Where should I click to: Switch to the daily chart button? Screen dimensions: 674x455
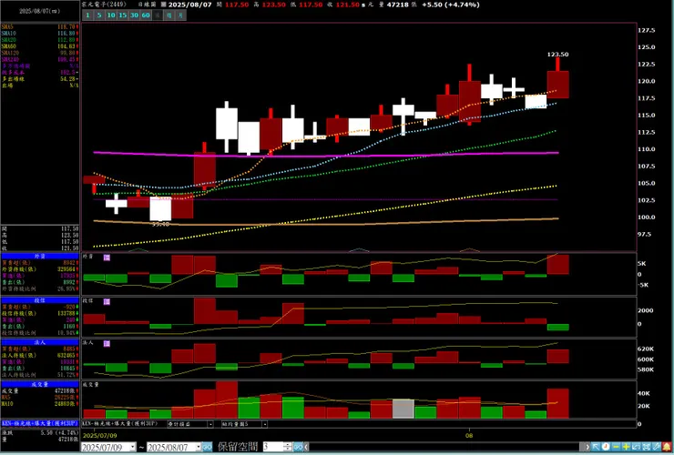click(x=158, y=15)
